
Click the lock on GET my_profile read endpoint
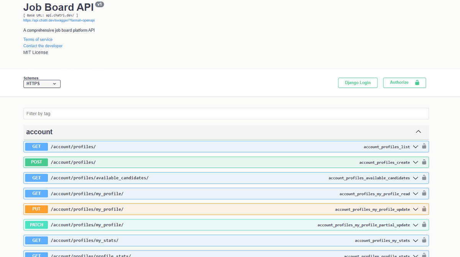click(424, 193)
